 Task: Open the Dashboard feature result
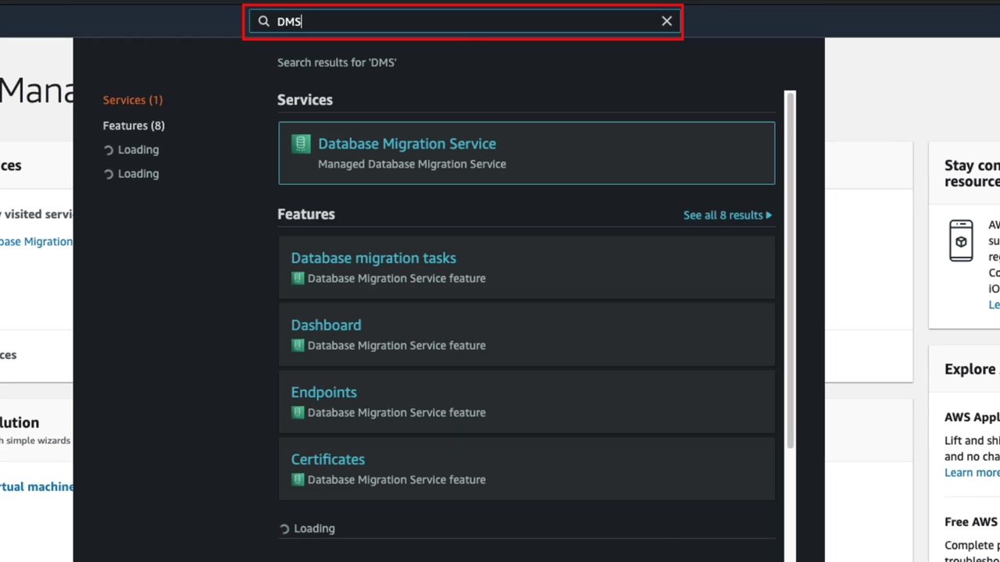[x=326, y=325]
